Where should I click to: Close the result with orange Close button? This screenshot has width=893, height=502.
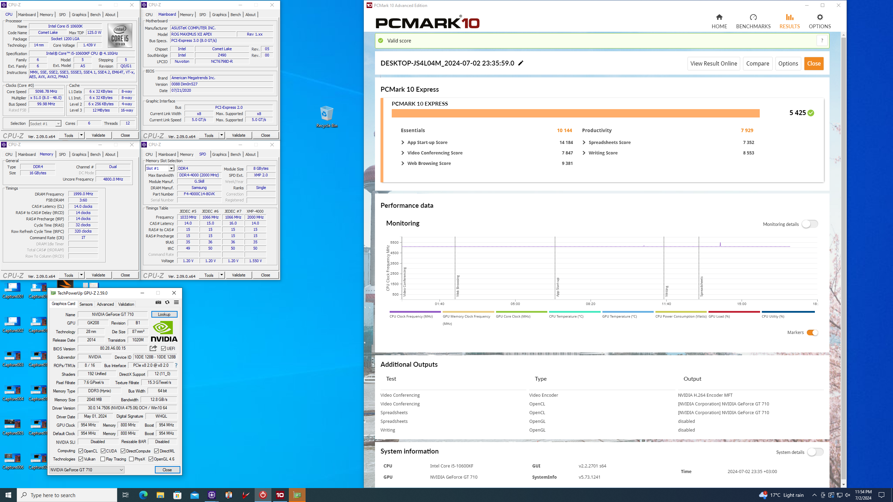point(814,63)
